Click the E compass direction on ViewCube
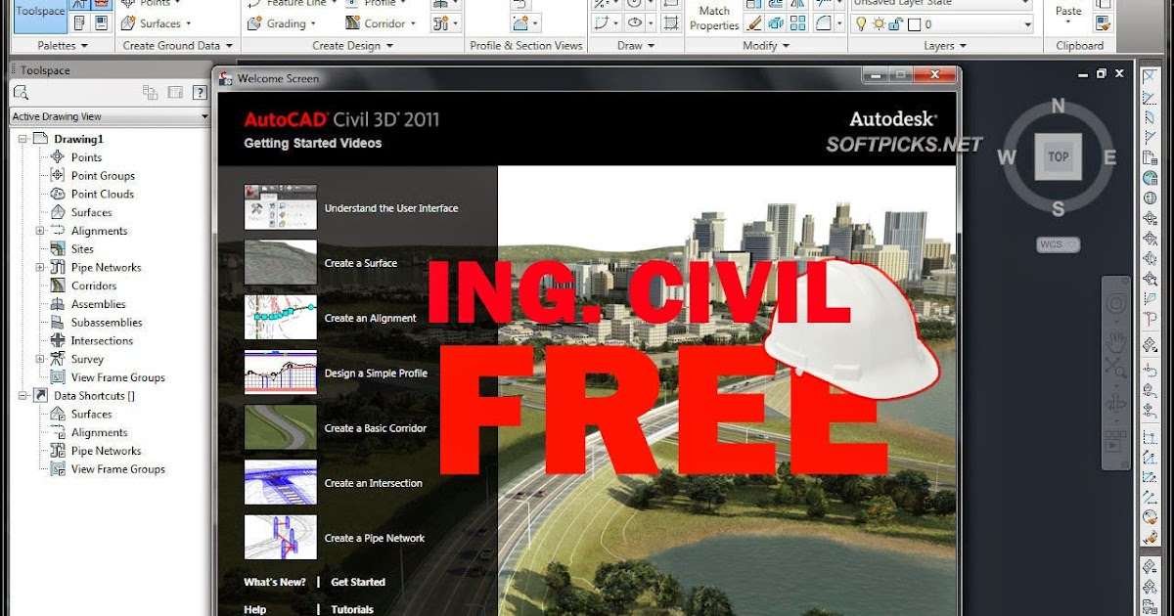This screenshot has width=1174, height=616. (1109, 157)
